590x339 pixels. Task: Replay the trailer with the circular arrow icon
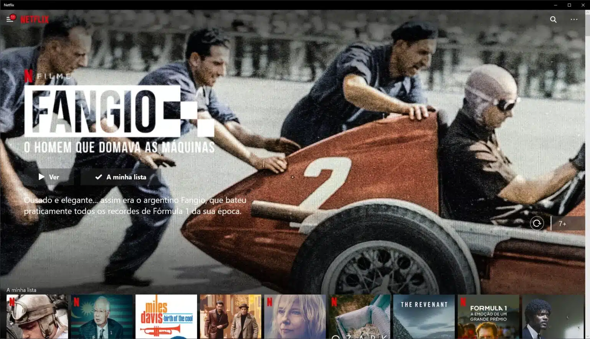[537, 223]
